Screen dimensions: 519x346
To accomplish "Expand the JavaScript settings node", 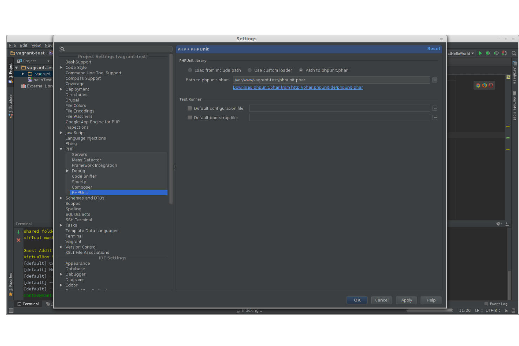I will pos(61,133).
